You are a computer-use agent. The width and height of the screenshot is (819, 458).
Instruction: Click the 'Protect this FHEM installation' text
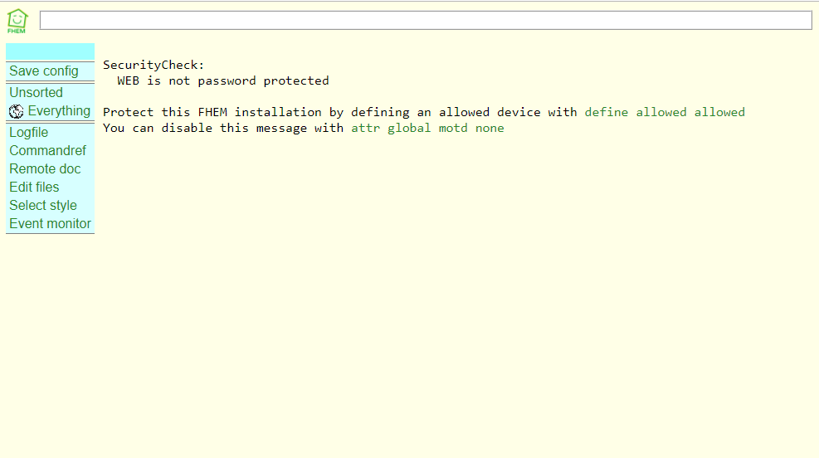pos(212,112)
